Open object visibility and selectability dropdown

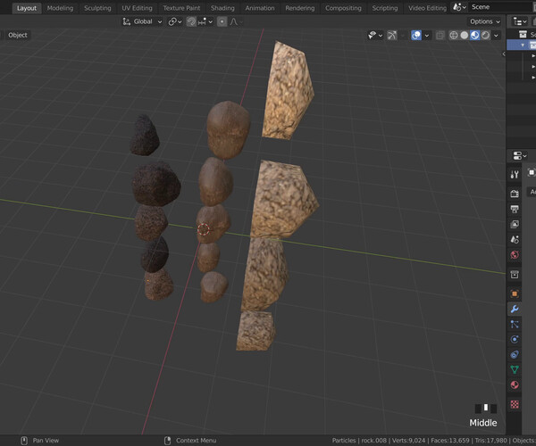375,35
